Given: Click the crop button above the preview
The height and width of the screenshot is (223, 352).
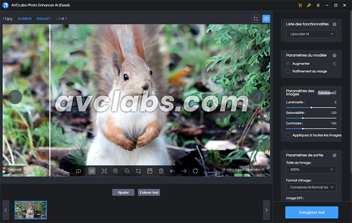Looking at the screenshot, I should click(x=256, y=19).
